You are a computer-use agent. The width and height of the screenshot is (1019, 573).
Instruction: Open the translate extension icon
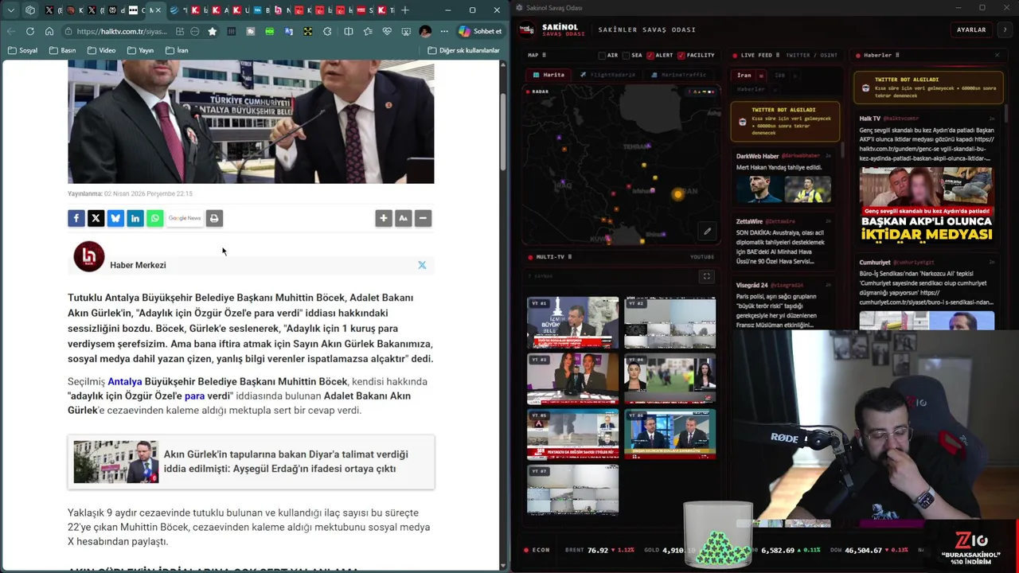click(289, 31)
